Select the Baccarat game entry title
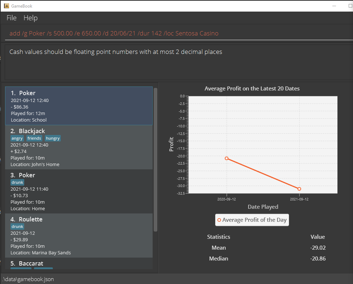Screen dimensions: 353x284 point(31,263)
